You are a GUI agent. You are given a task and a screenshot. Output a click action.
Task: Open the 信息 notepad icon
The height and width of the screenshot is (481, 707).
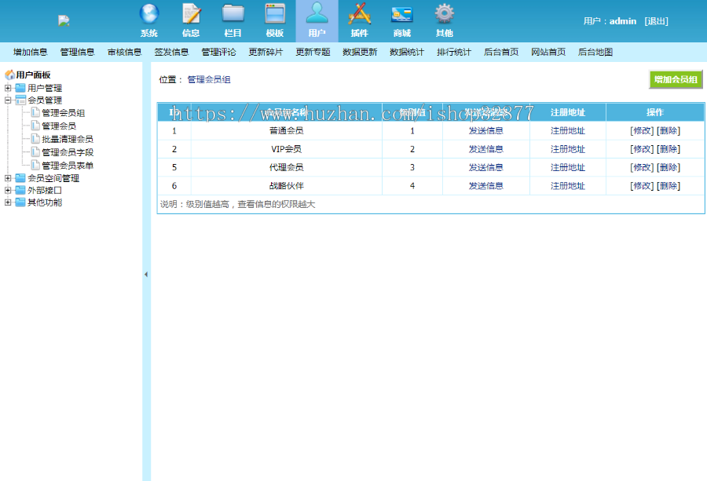coord(191,13)
